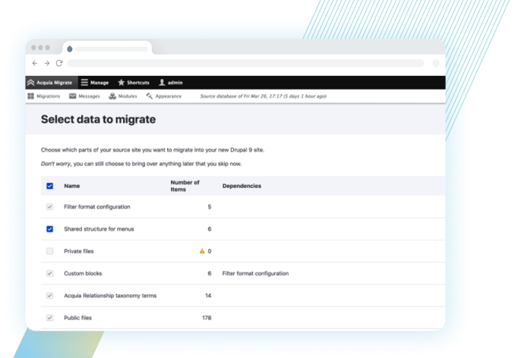Viewport: 515px width, 358px height.
Task: Uncheck Shared structure for menus checkbox
Action: click(x=50, y=229)
